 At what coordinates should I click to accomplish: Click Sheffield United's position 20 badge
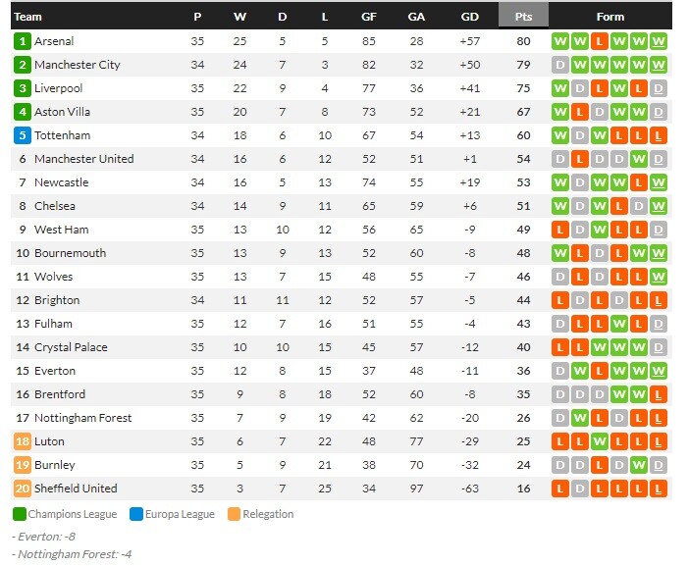[x=22, y=489]
